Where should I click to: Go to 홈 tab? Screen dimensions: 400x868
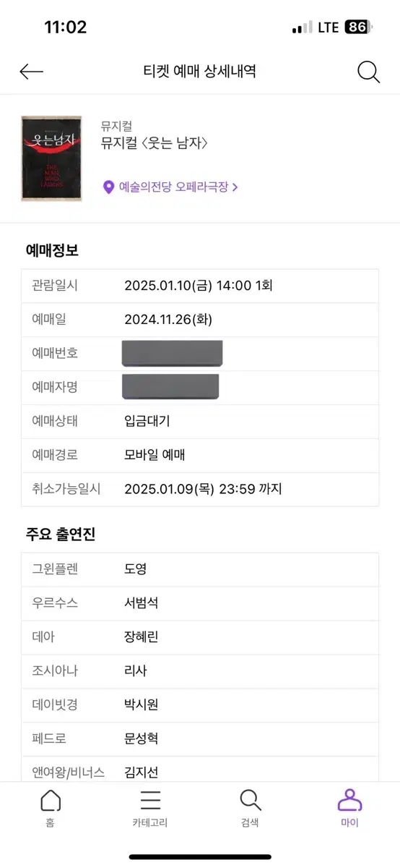coord(50,807)
